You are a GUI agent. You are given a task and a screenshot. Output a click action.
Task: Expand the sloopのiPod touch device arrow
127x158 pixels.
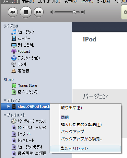coord(9,107)
